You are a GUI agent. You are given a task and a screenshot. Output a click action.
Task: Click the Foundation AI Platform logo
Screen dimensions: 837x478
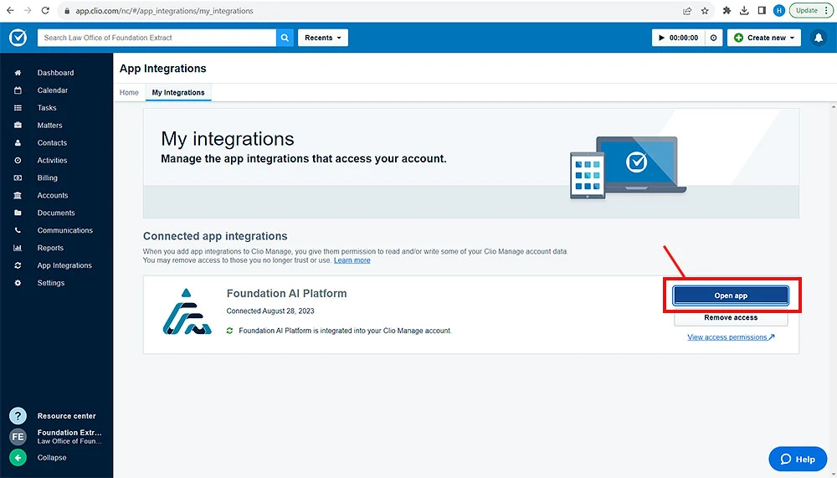(187, 312)
